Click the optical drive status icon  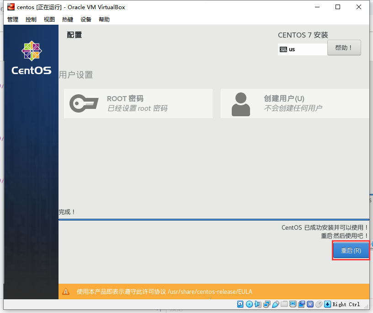[x=249, y=304]
